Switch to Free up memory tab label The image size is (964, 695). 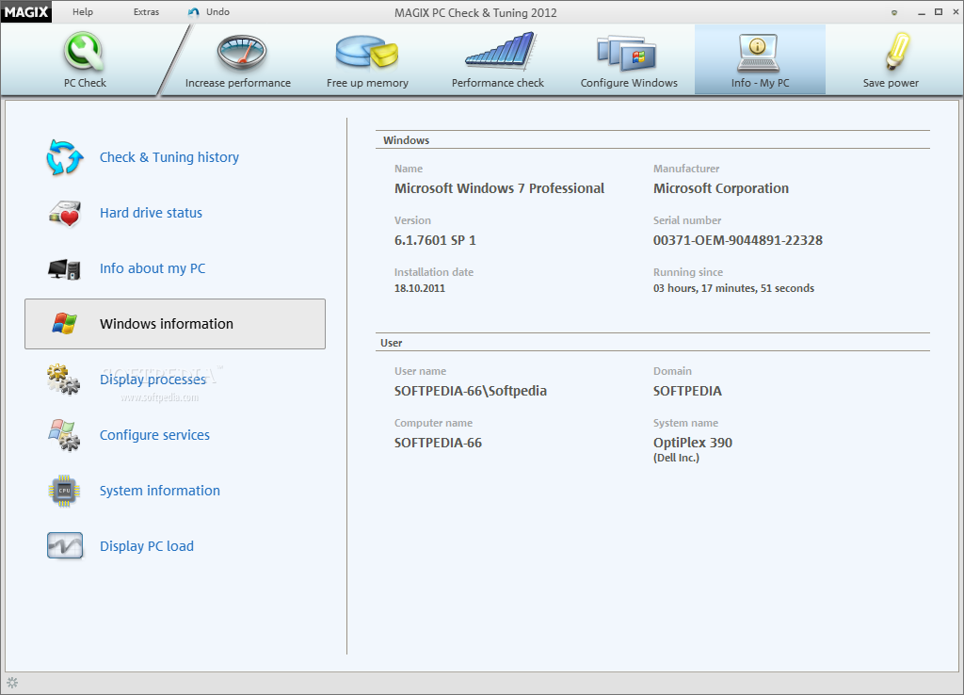tap(367, 83)
